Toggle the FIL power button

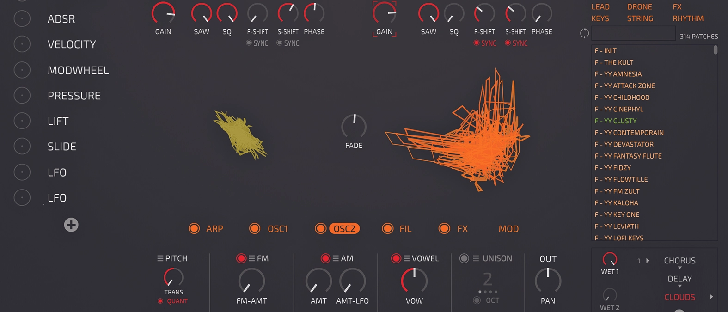tap(388, 229)
